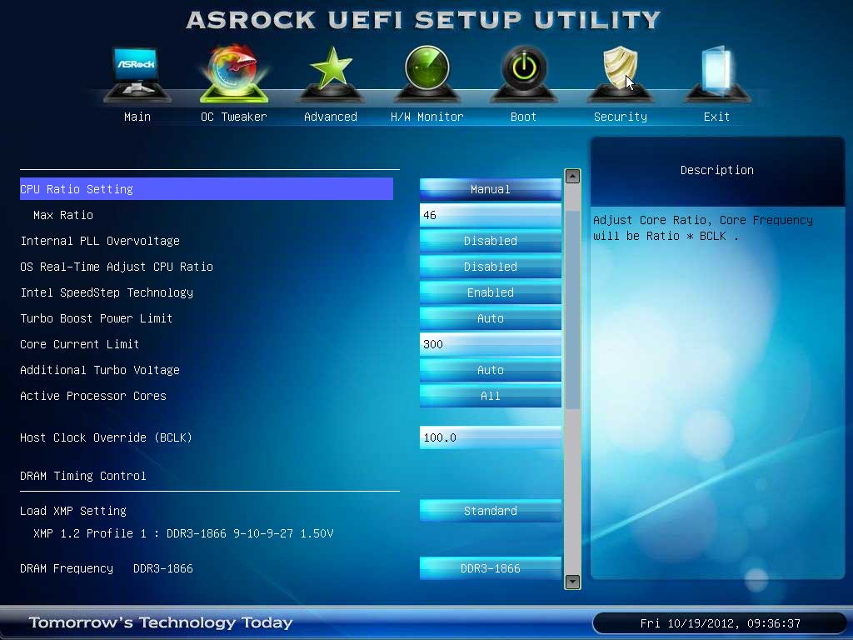Open the Security shield icon
This screenshot has height=640, width=853.
pyautogui.click(x=620, y=73)
